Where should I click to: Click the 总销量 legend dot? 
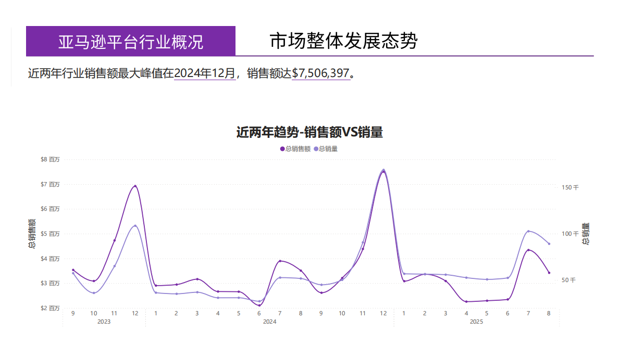(x=316, y=149)
